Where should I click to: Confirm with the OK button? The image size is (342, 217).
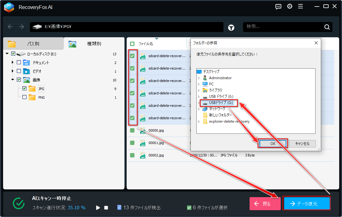(x=273, y=144)
